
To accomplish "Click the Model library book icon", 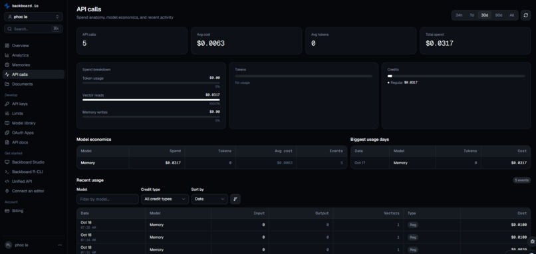I will coord(7,123).
